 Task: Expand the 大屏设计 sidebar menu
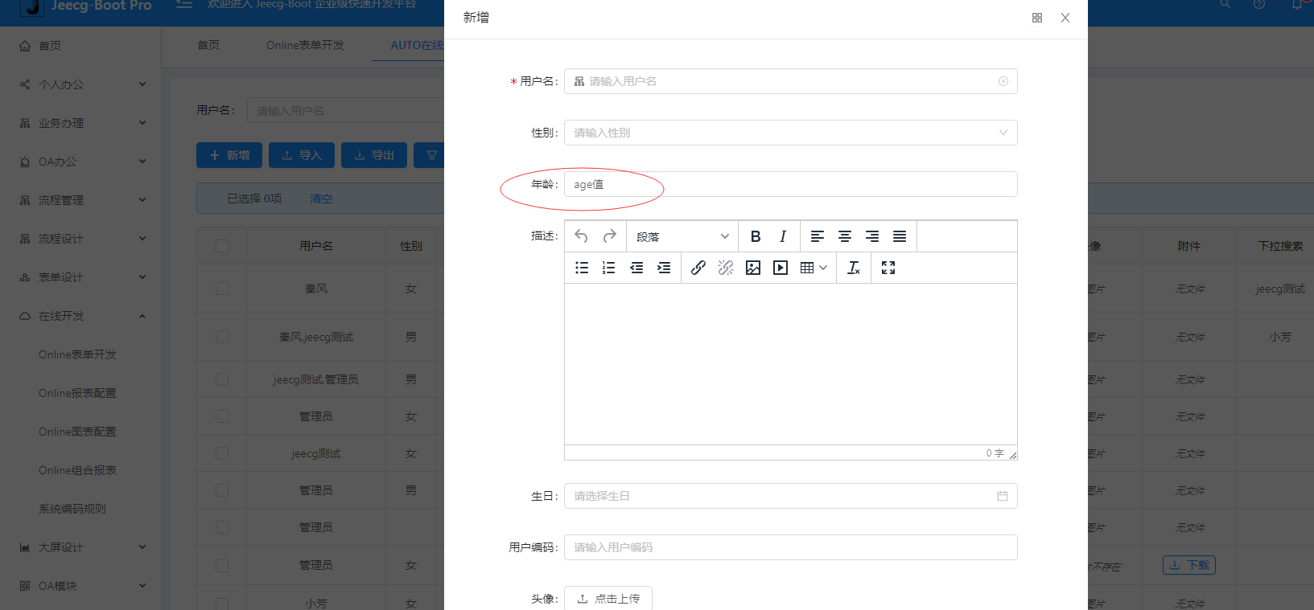tap(80, 547)
